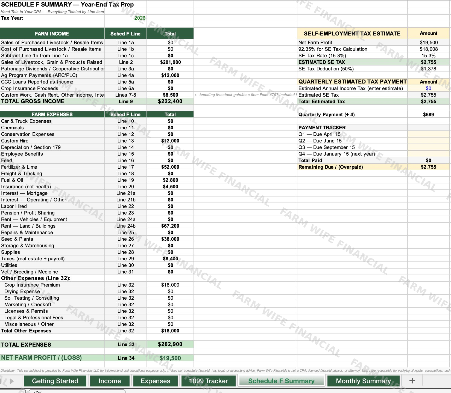
Task: Switch to the Income sheet tab
Action: 110,381
